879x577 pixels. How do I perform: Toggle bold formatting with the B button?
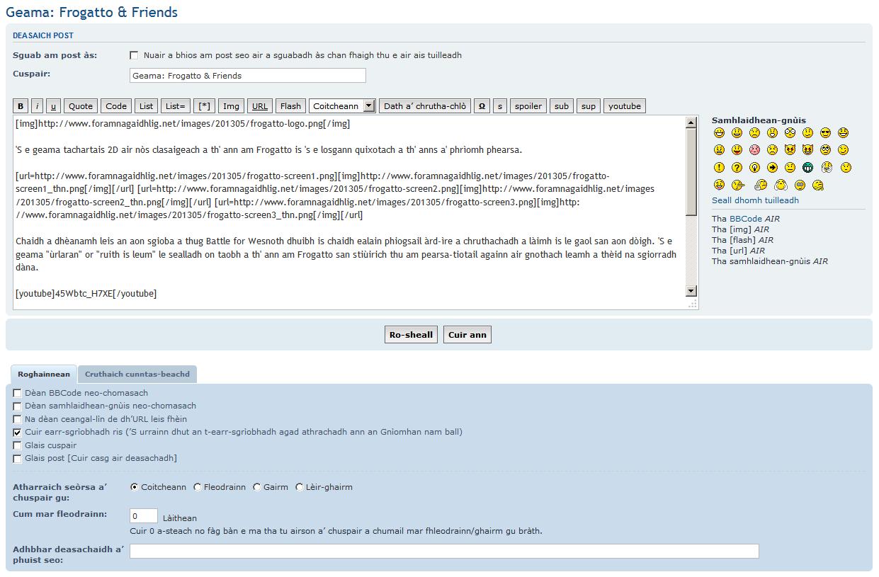[21, 106]
